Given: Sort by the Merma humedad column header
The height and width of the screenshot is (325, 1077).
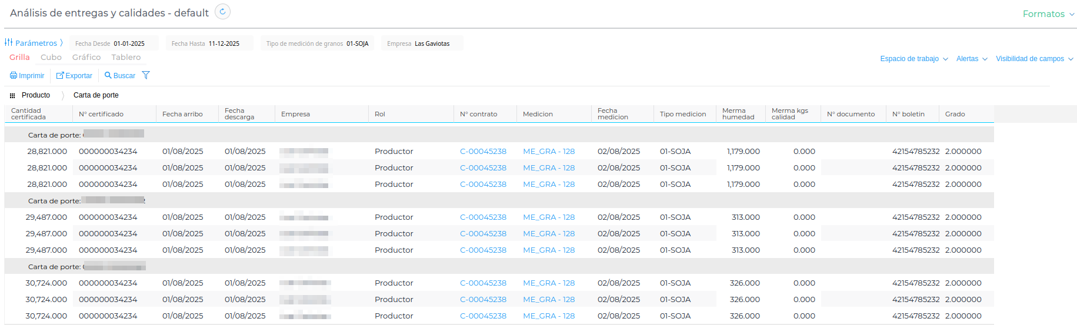Looking at the screenshot, I should pyautogui.click(x=738, y=114).
